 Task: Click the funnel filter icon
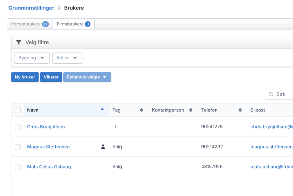pyautogui.click(x=19, y=42)
